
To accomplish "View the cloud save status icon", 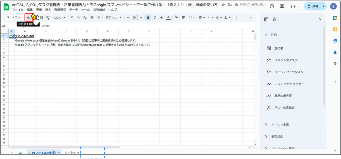I will coord(236,5).
